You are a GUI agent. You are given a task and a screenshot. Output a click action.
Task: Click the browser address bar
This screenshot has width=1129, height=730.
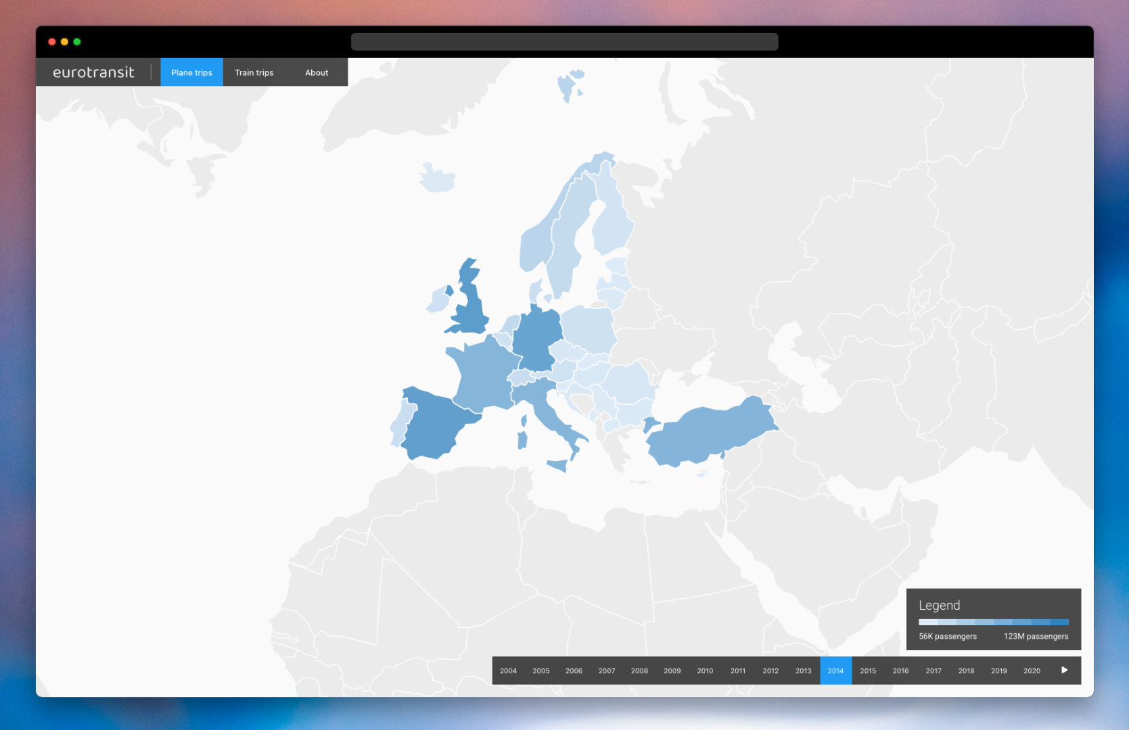click(x=564, y=42)
